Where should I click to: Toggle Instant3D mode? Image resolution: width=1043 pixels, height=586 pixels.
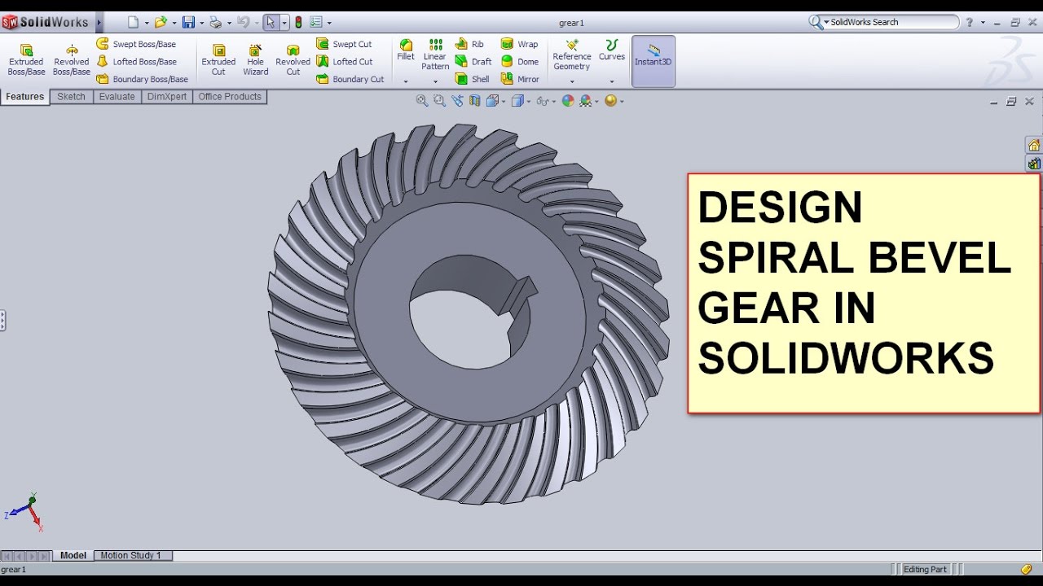654,60
